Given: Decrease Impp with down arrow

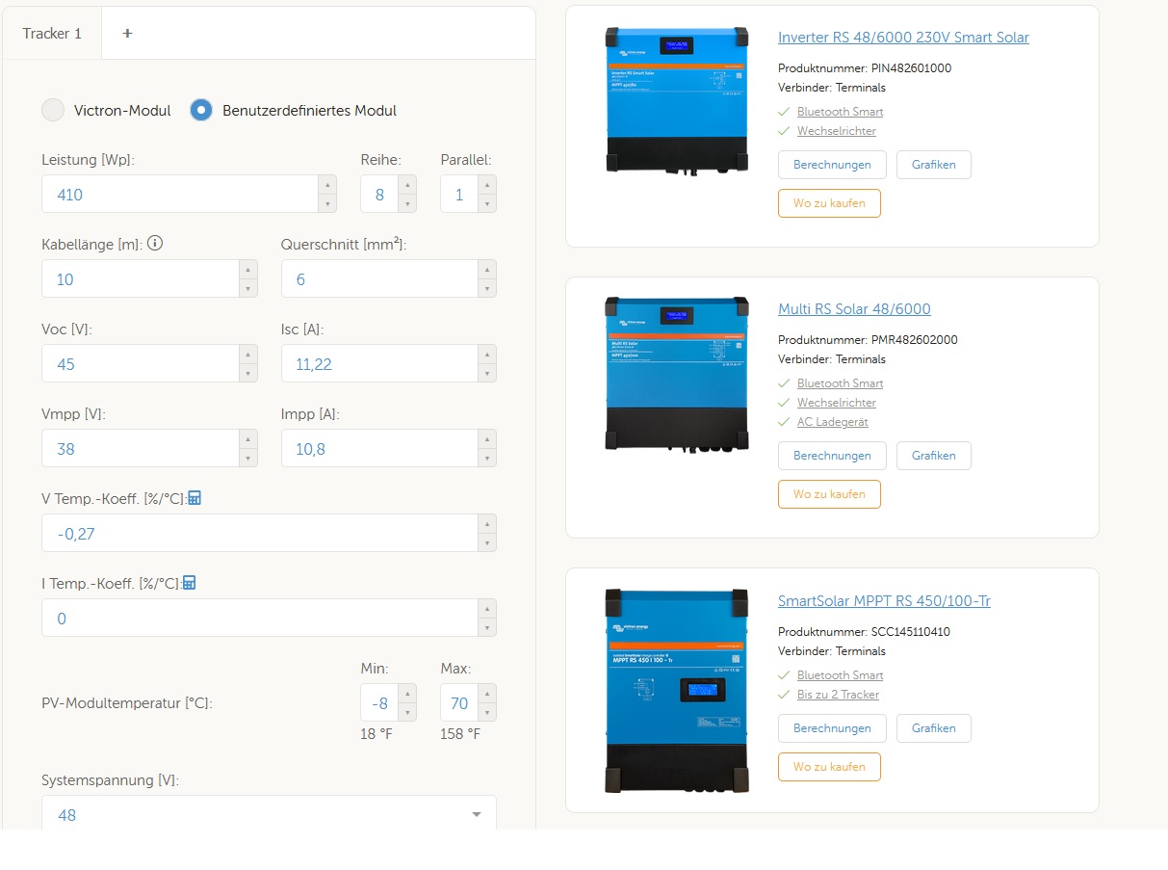Looking at the screenshot, I should (487, 458).
